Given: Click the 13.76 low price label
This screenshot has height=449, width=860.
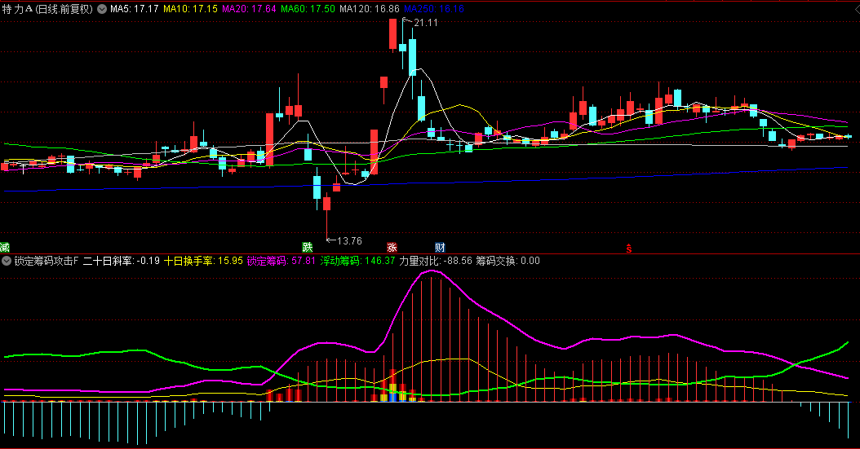Looking at the screenshot, I should tap(348, 241).
